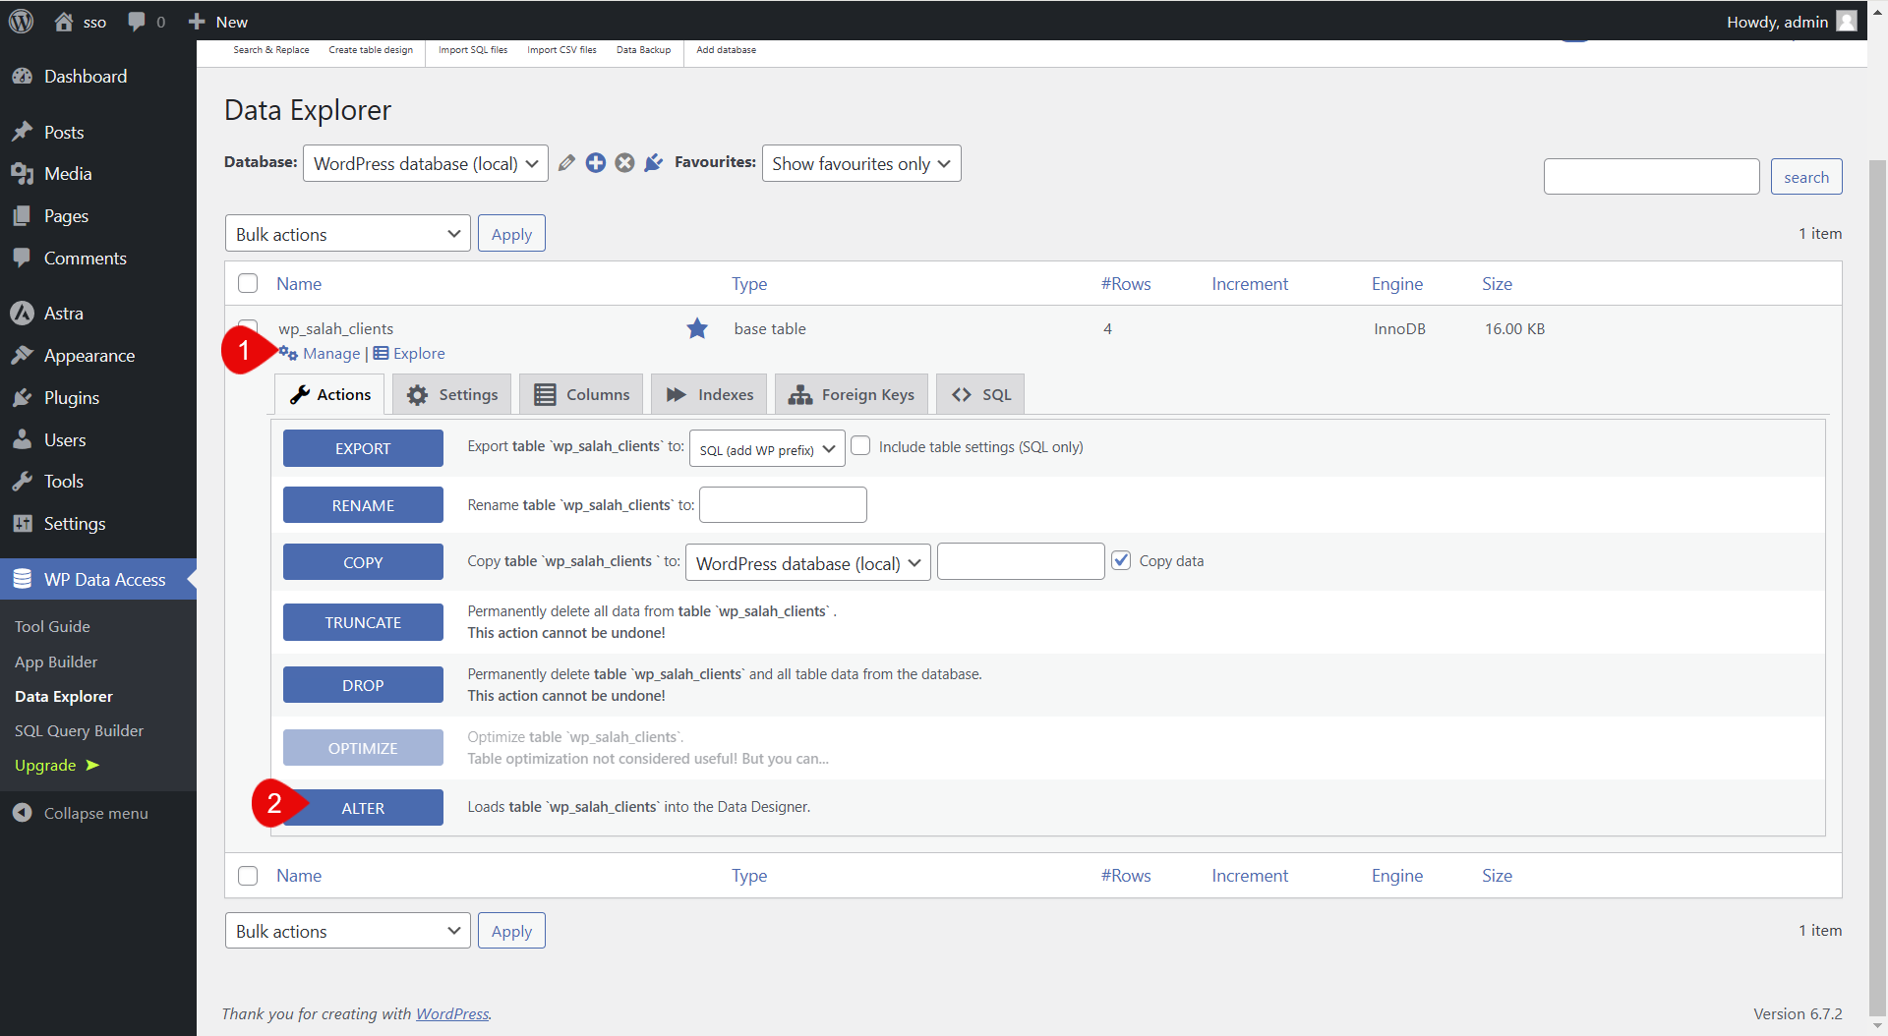
Task: Click the plug connection test icon
Action: [653, 163]
